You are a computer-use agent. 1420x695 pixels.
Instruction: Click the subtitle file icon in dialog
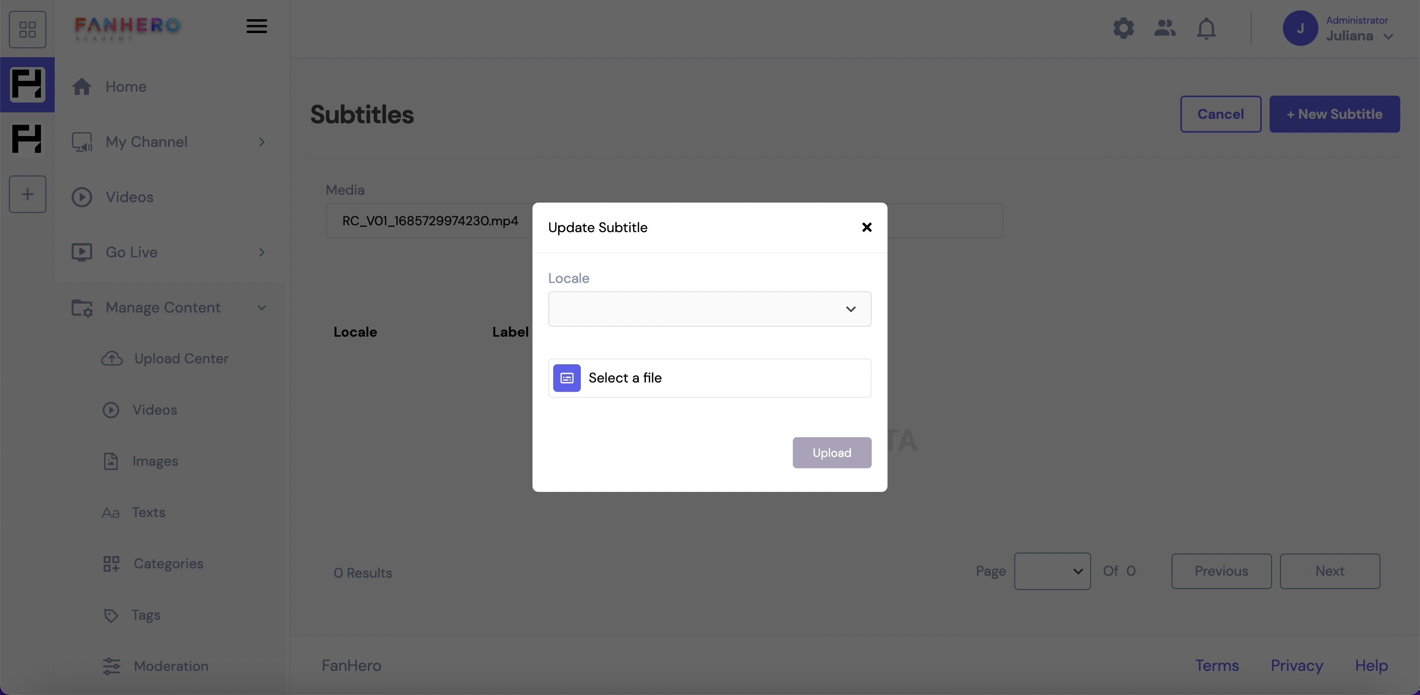pos(567,378)
